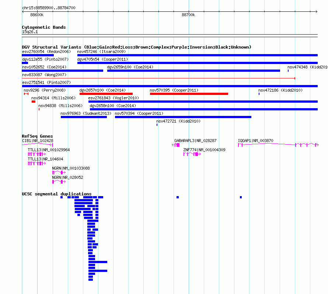
Task: Click the esv2760054 (Redon2006) variant bar
Action: click(38, 55)
